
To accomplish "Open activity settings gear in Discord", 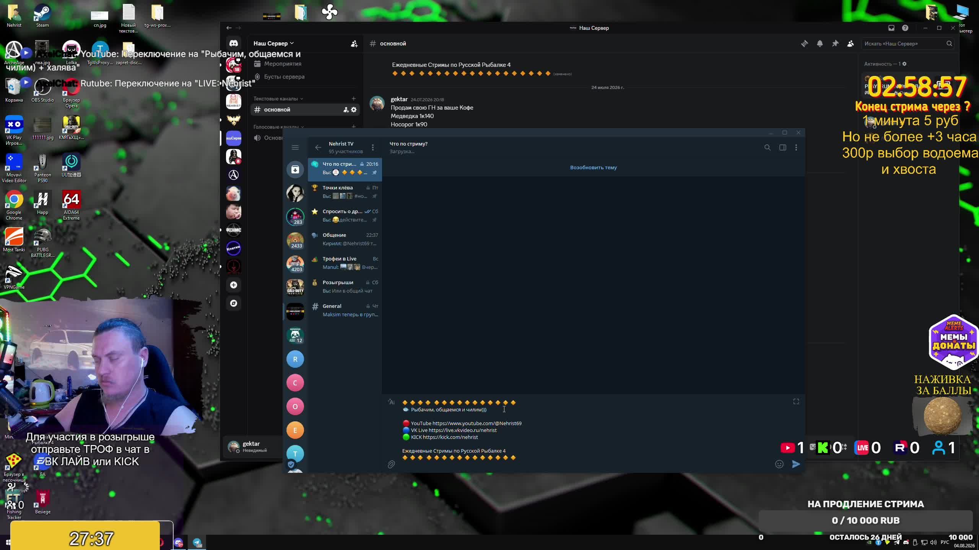I will (904, 64).
